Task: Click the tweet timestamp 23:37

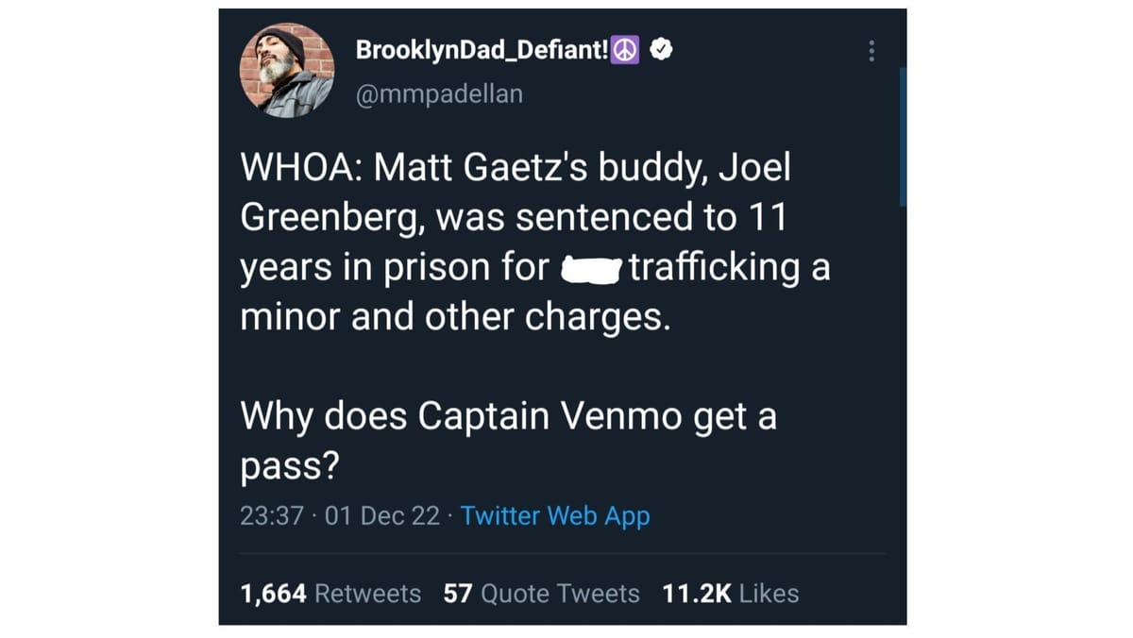Action: pos(267,516)
